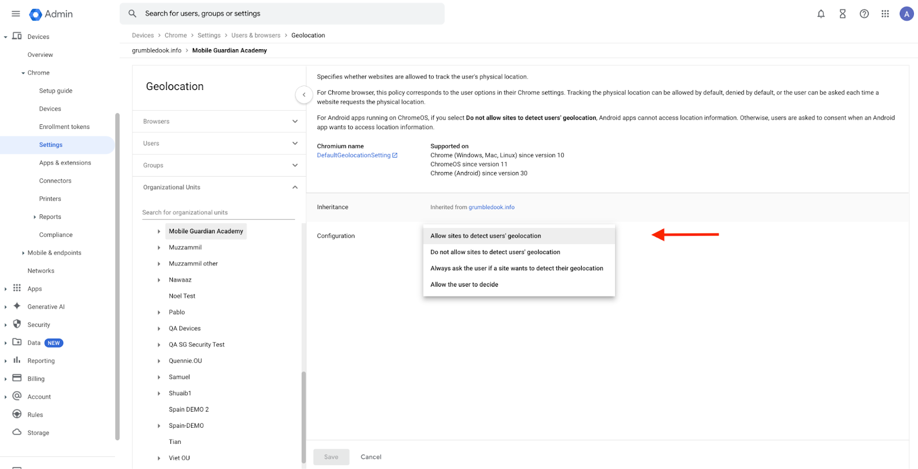This screenshot has height=469, width=918.
Task: Click the search magnifier icon
Action: coord(133,14)
